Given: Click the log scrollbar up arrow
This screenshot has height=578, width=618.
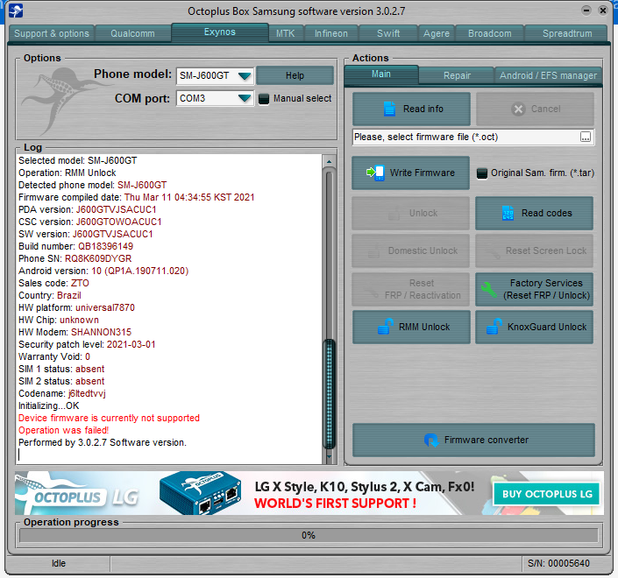Looking at the screenshot, I should point(329,161).
